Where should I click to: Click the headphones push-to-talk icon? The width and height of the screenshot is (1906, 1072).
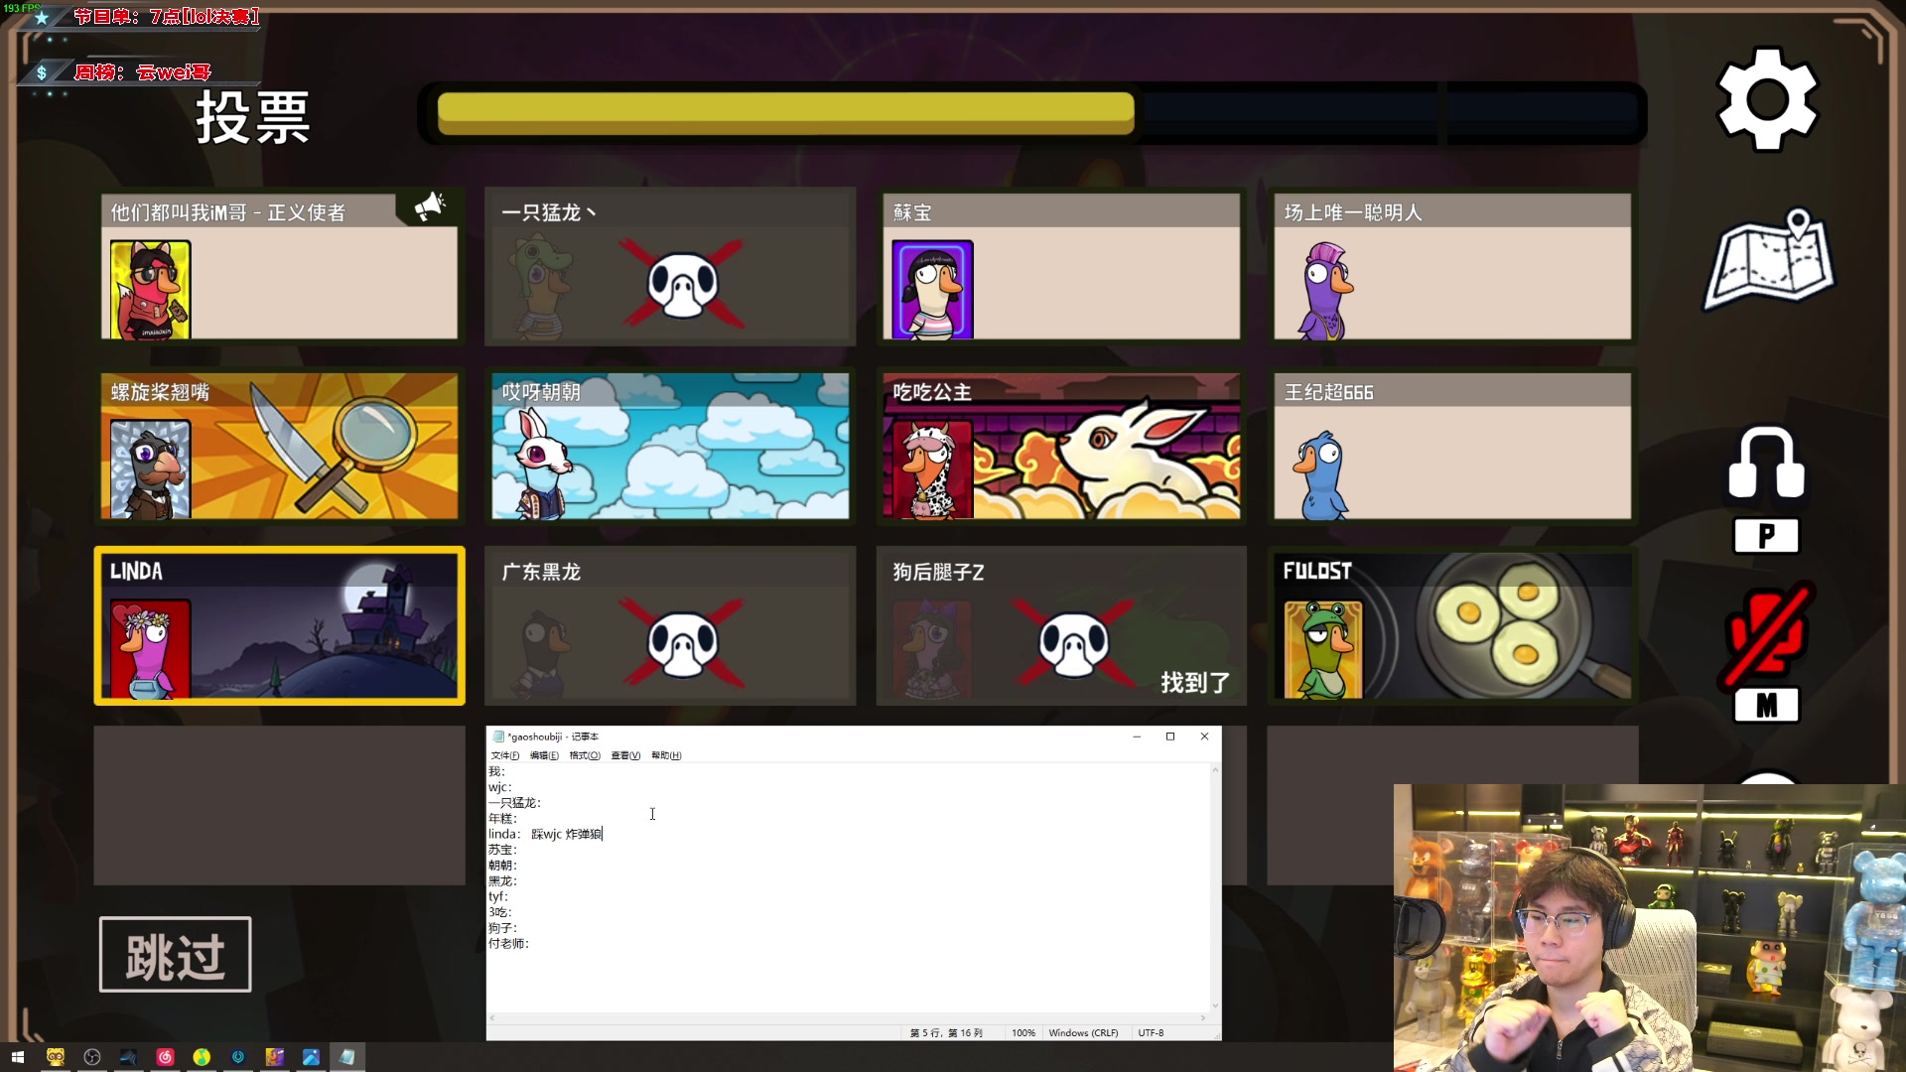(x=1766, y=463)
